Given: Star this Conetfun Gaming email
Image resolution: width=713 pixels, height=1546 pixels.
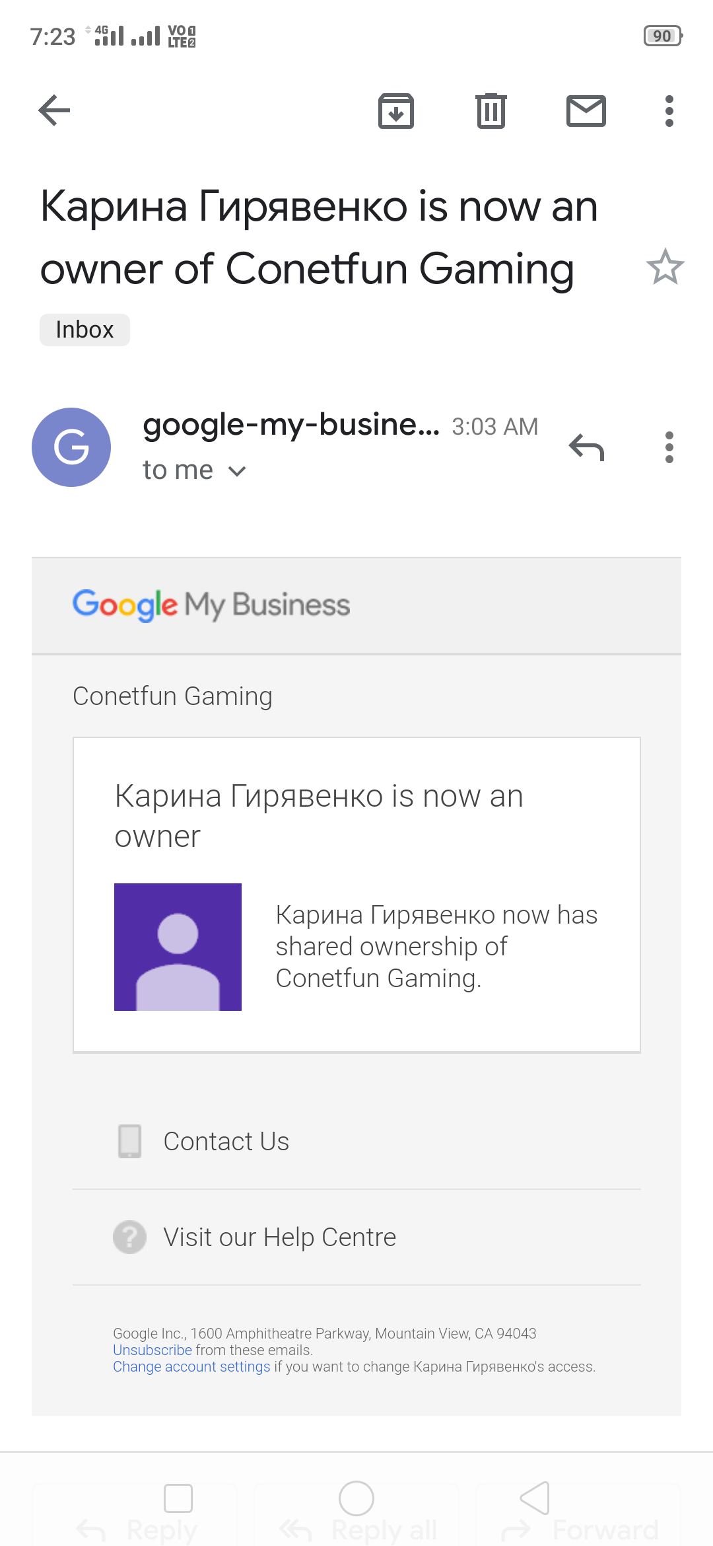Looking at the screenshot, I should 665,267.
